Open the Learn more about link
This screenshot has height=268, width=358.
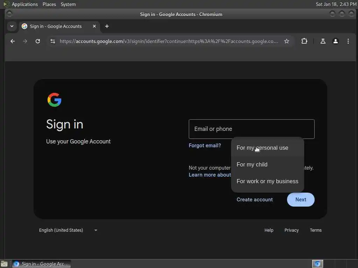click(x=210, y=175)
